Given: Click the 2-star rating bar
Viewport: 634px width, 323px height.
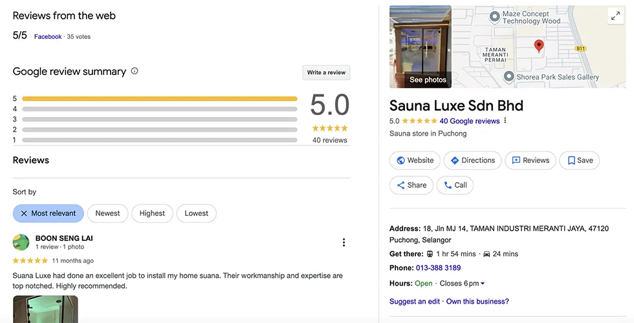Looking at the screenshot, I should coord(160,130).
